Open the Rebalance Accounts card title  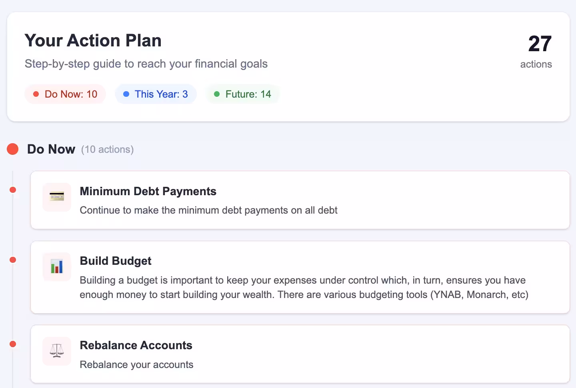pos(136,345)
